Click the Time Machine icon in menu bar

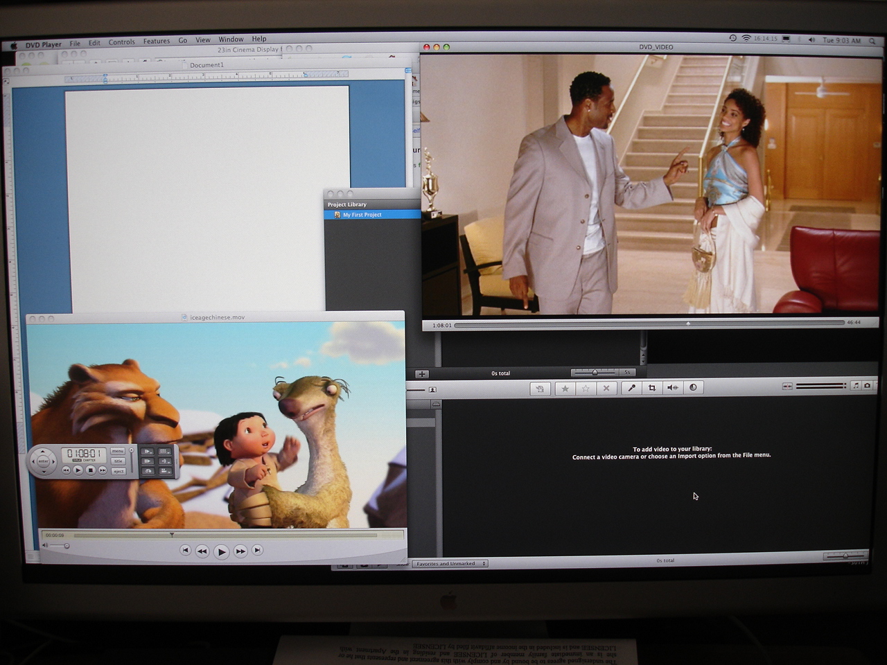[733, 38]
